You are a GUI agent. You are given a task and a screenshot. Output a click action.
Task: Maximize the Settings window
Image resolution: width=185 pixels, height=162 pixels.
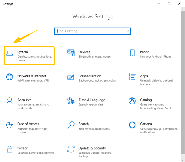pyautogui.click(x=169, y=4)
